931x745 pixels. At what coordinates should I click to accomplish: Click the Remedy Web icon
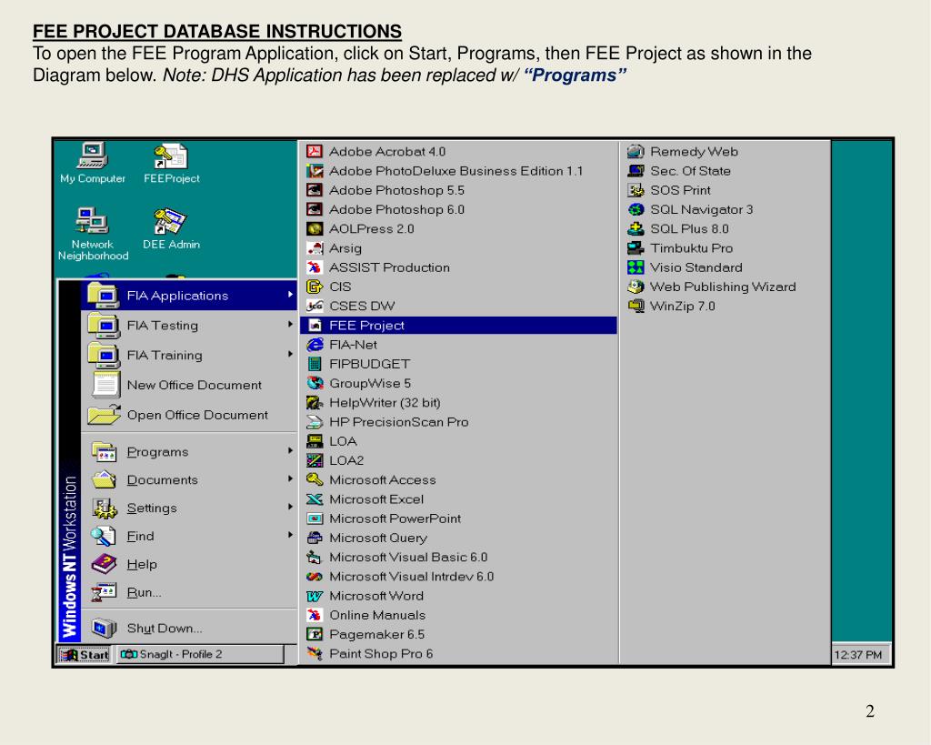tap(636, 152)
